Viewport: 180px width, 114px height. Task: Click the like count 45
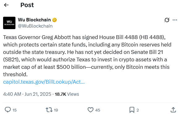point(98,110)
